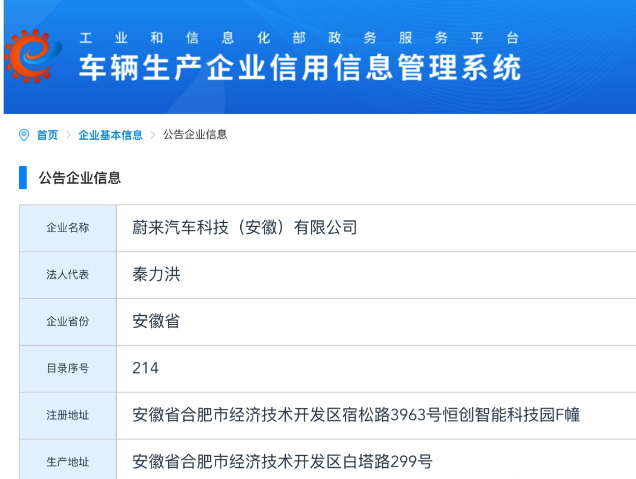The height and width of the screenshot is (479, 636).
Task: Select the 企业名称 label cell
Action: coord(68,228)
